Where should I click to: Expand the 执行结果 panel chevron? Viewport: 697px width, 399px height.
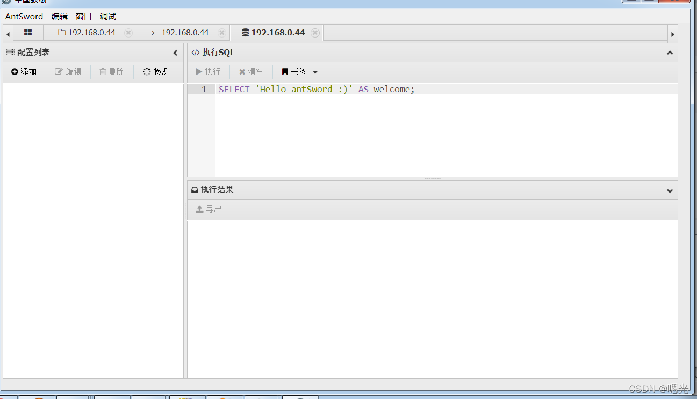670,190
